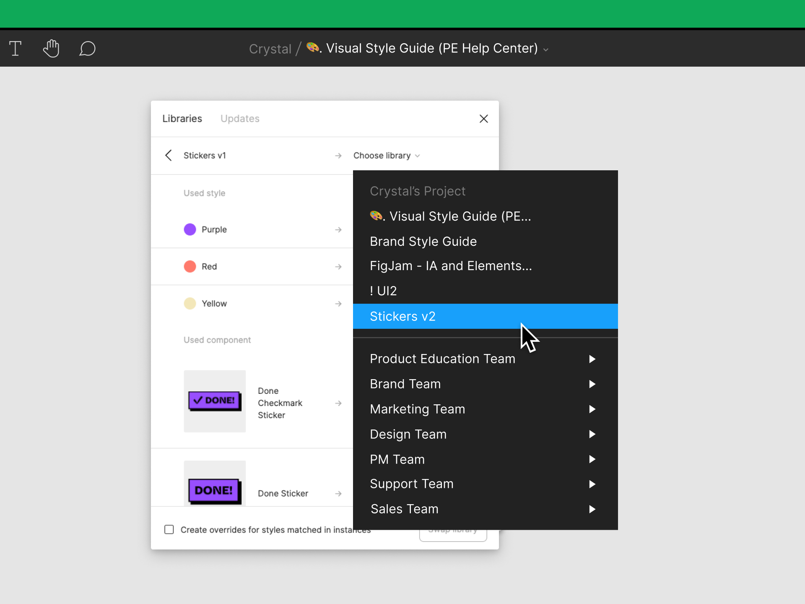Image resolution: width=805 pixels, height=604 pixels.
Task: Expand the Design Team submenu
Action: (x=592, y=434)
